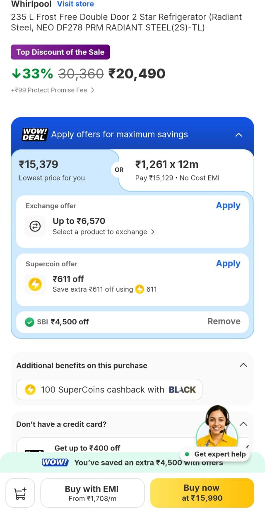This screenshot has height=514, width=265.
Task: Collapse the Don't have a credit card section
Action: [x=243, y=424]
